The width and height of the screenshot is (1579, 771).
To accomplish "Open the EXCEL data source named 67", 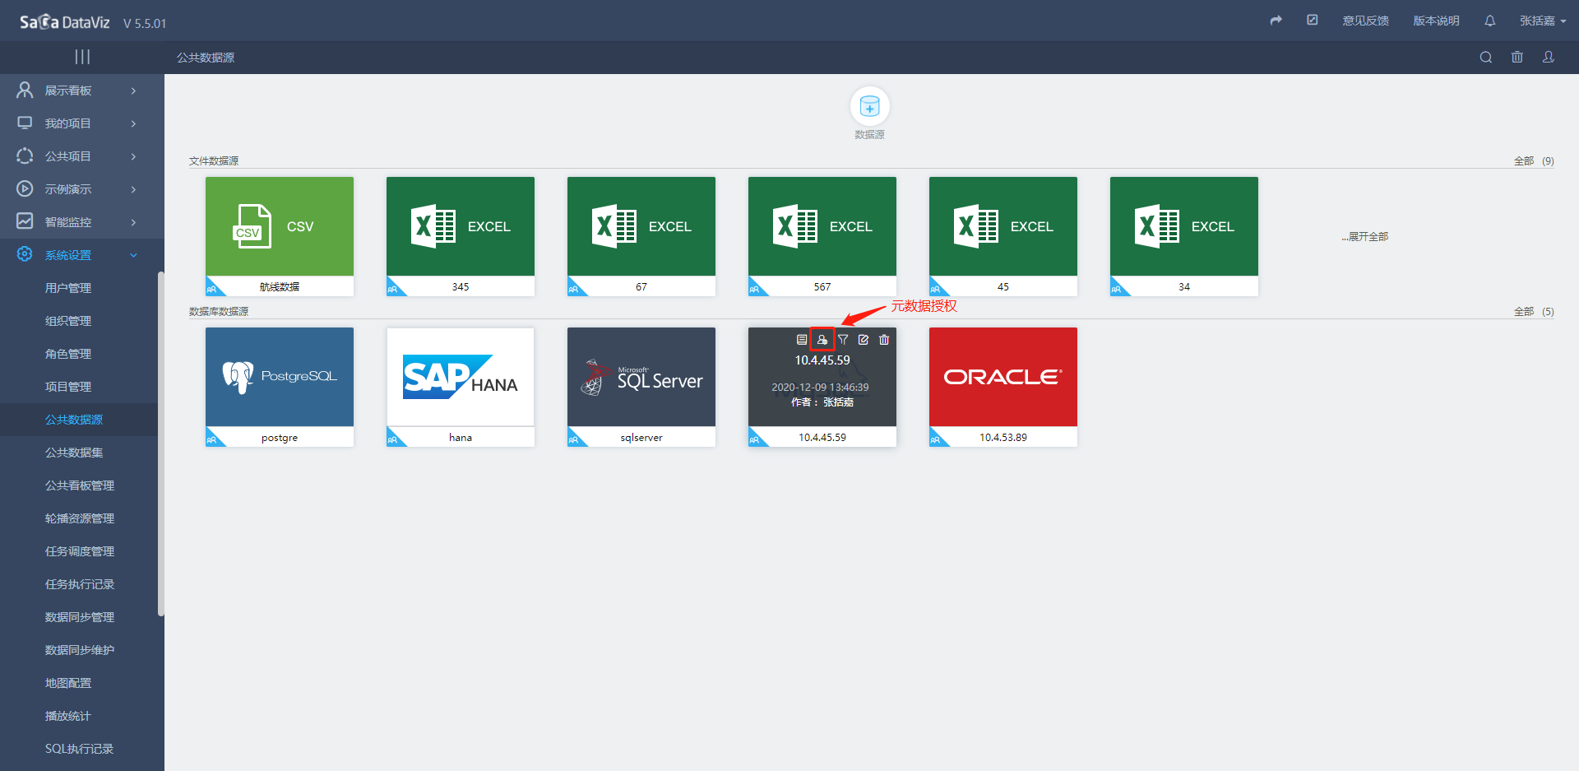I will [641, 236].
